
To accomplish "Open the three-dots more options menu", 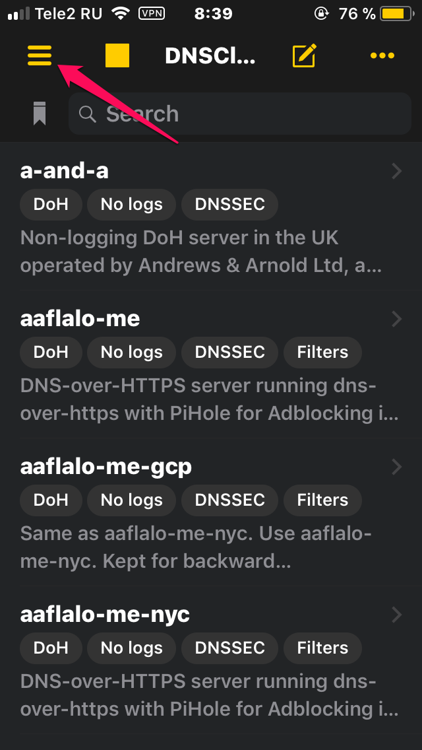I will coord(382,55).
